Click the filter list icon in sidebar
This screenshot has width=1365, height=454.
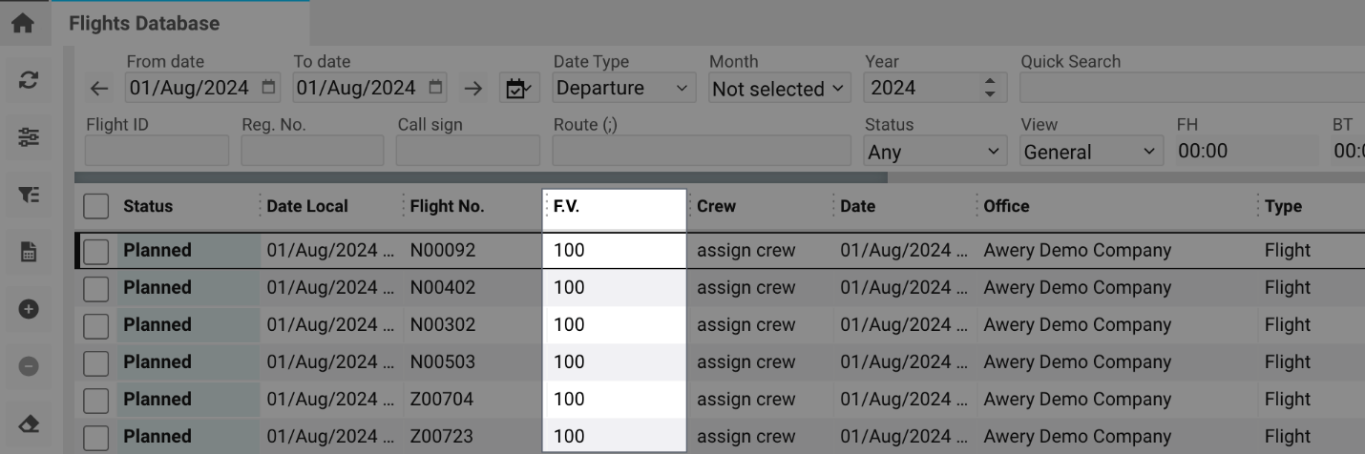(29, 195)
